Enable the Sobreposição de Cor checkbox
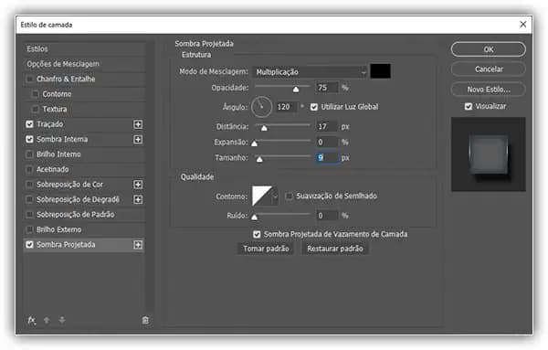548x350 pixels. (30, 185)
